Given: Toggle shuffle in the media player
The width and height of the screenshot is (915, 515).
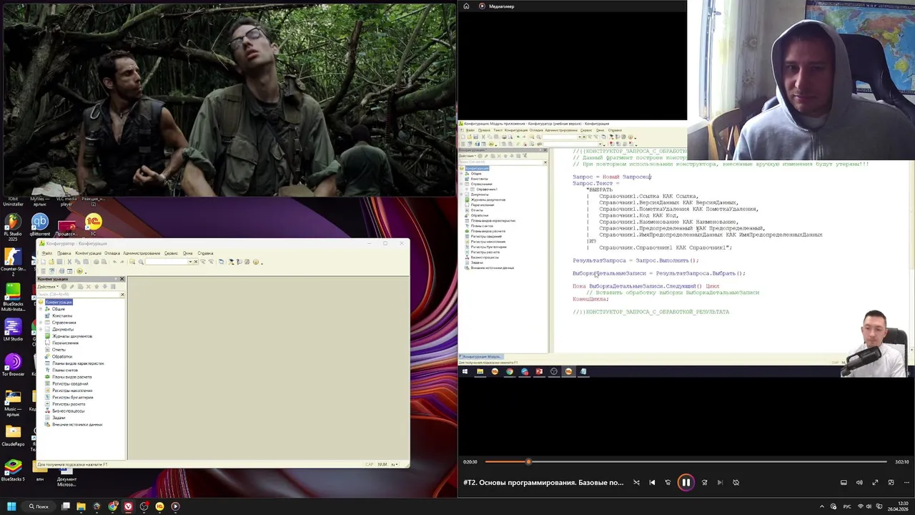Looking at the screenshot, I should pos(636,482).
